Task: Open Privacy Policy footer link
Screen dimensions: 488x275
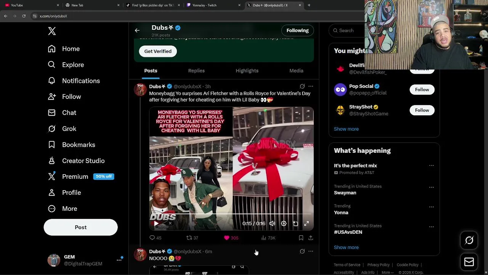Action: [378, 265]
